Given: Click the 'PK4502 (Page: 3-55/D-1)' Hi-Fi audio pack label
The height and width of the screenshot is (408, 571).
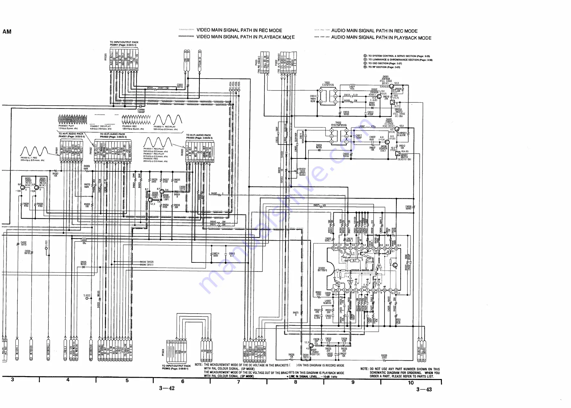Looking at the screenshot, I should [x=113, y=137].
